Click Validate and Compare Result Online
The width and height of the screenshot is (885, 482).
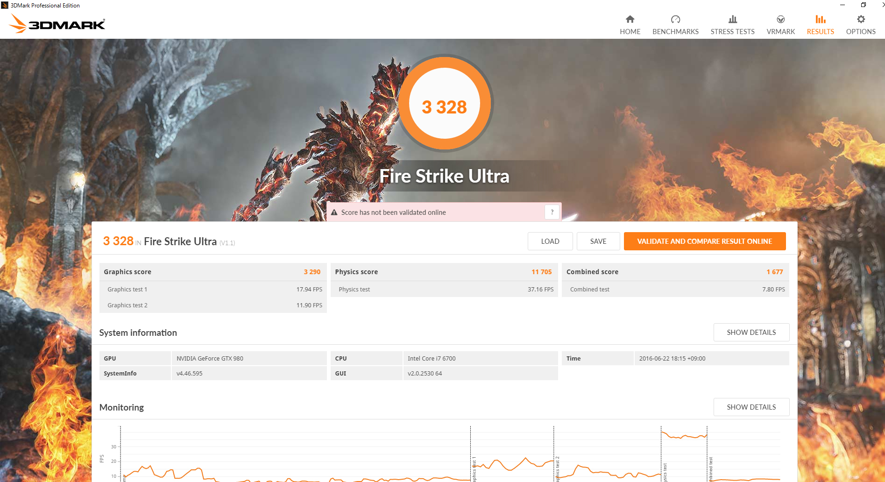[x=704, y=241]
